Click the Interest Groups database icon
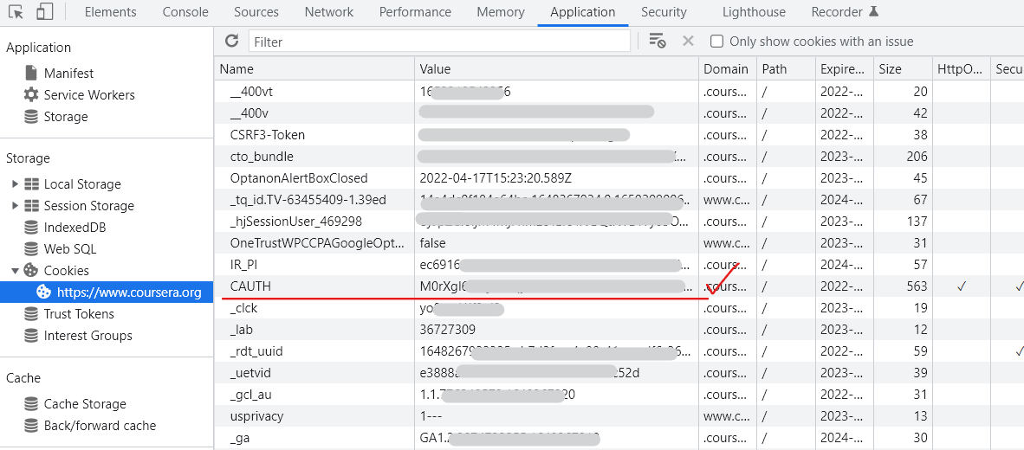The image size is (1024, 450). point(30,335)
